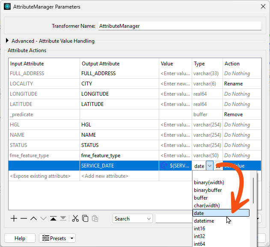Open the Type dropdown for SERVICE_DATE
The image size is (270, 247).
click(x=210, y=166)
